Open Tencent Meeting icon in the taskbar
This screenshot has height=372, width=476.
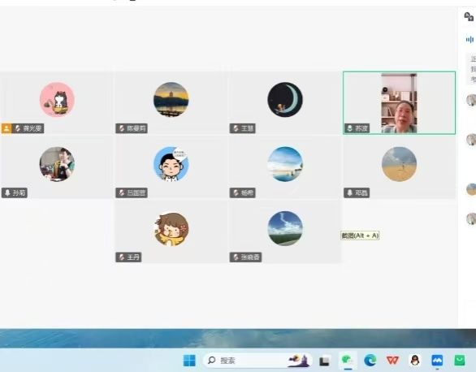pyautogui.click(x=437, y=361)
